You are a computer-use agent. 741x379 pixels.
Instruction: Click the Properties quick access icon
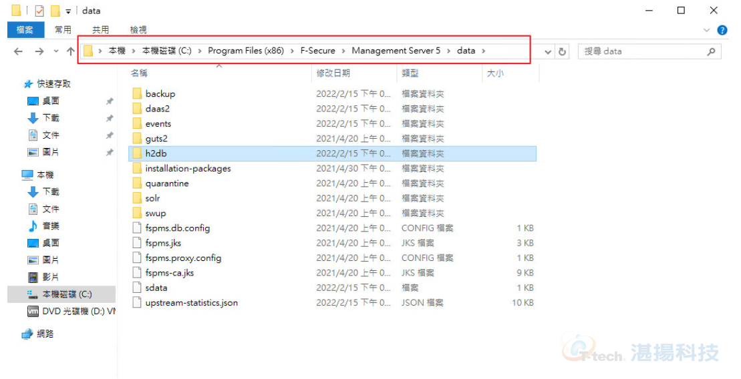[39, 11]
